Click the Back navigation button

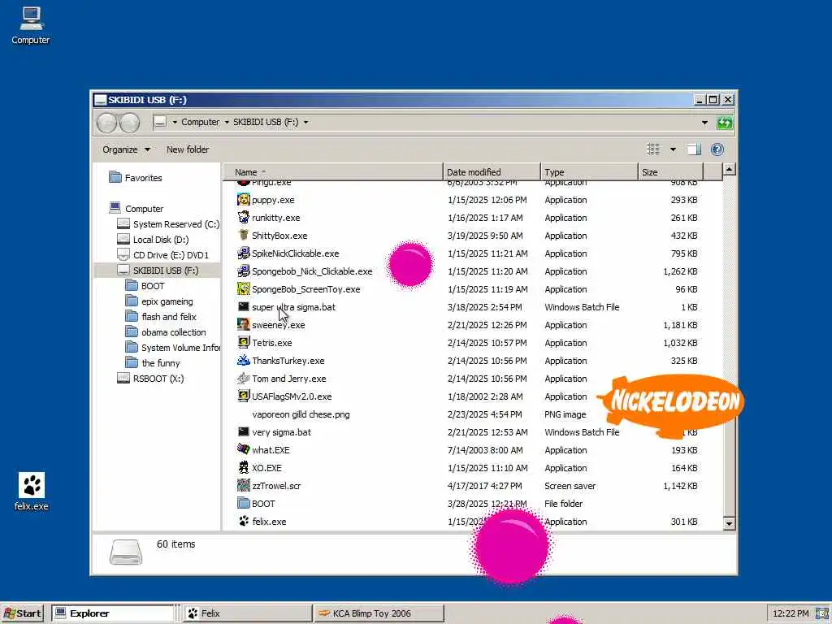tap(107, 123)
